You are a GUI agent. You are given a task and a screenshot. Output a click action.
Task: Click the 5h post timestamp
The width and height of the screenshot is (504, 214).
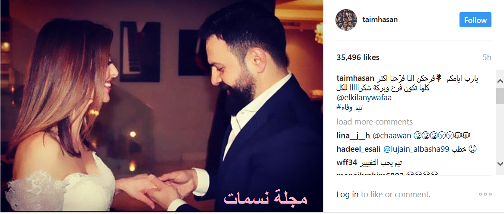point(487,57)
